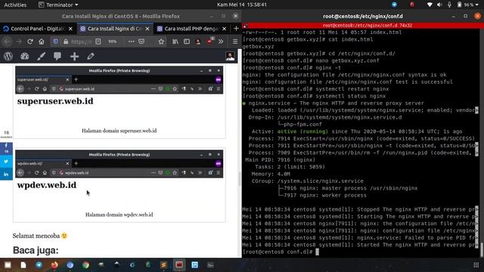Viewport: 484px width, 272px height.
Task: Click the Edit Post pencil icon
Action: click(x=91, y=56)
